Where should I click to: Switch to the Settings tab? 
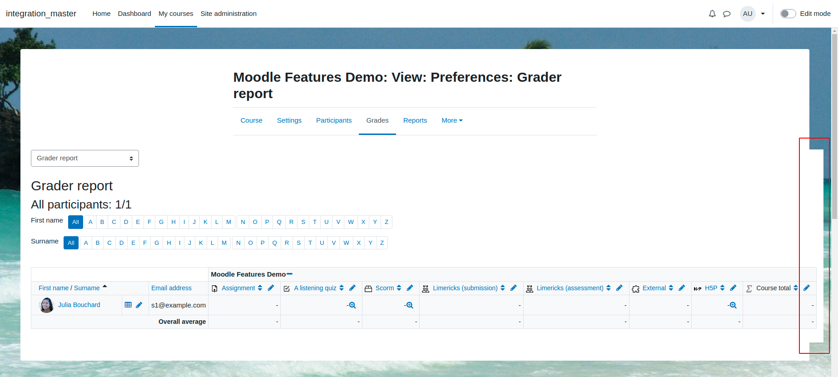pos(289,120)
